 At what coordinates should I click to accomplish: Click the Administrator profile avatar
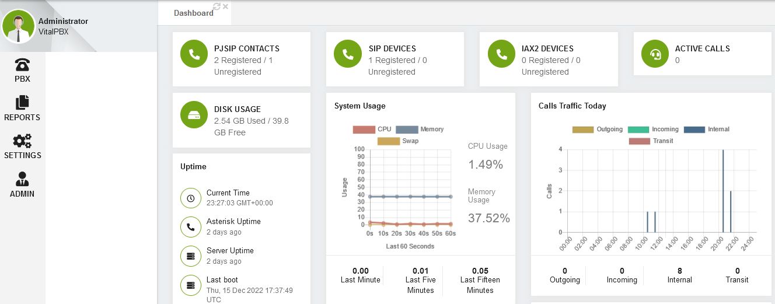[19, 27]
